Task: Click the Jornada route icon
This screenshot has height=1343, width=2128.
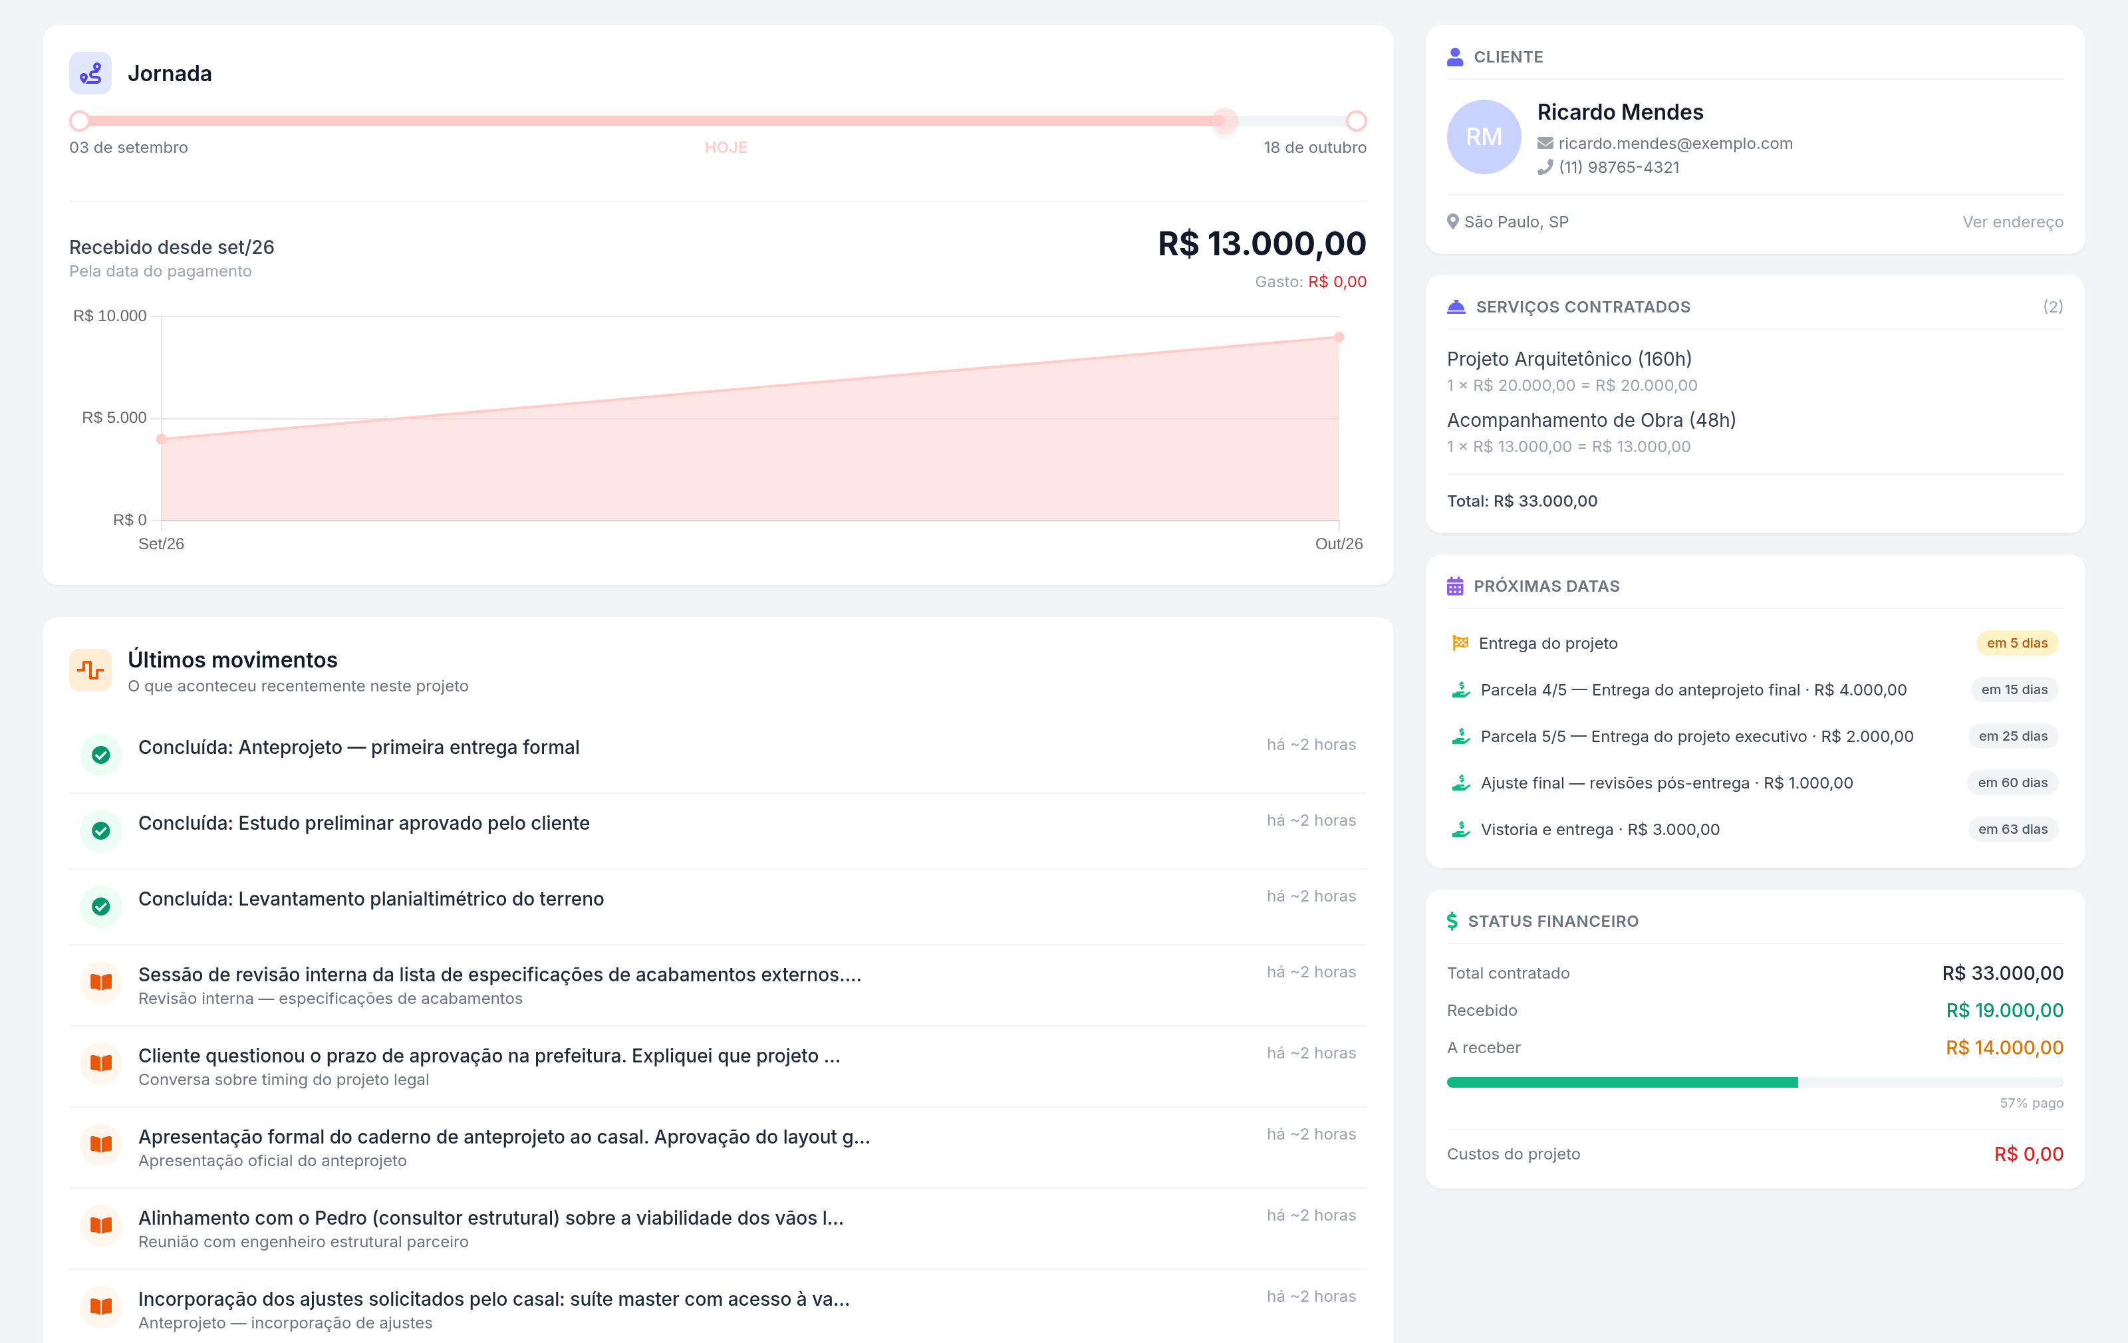Action: coord(90,73)
